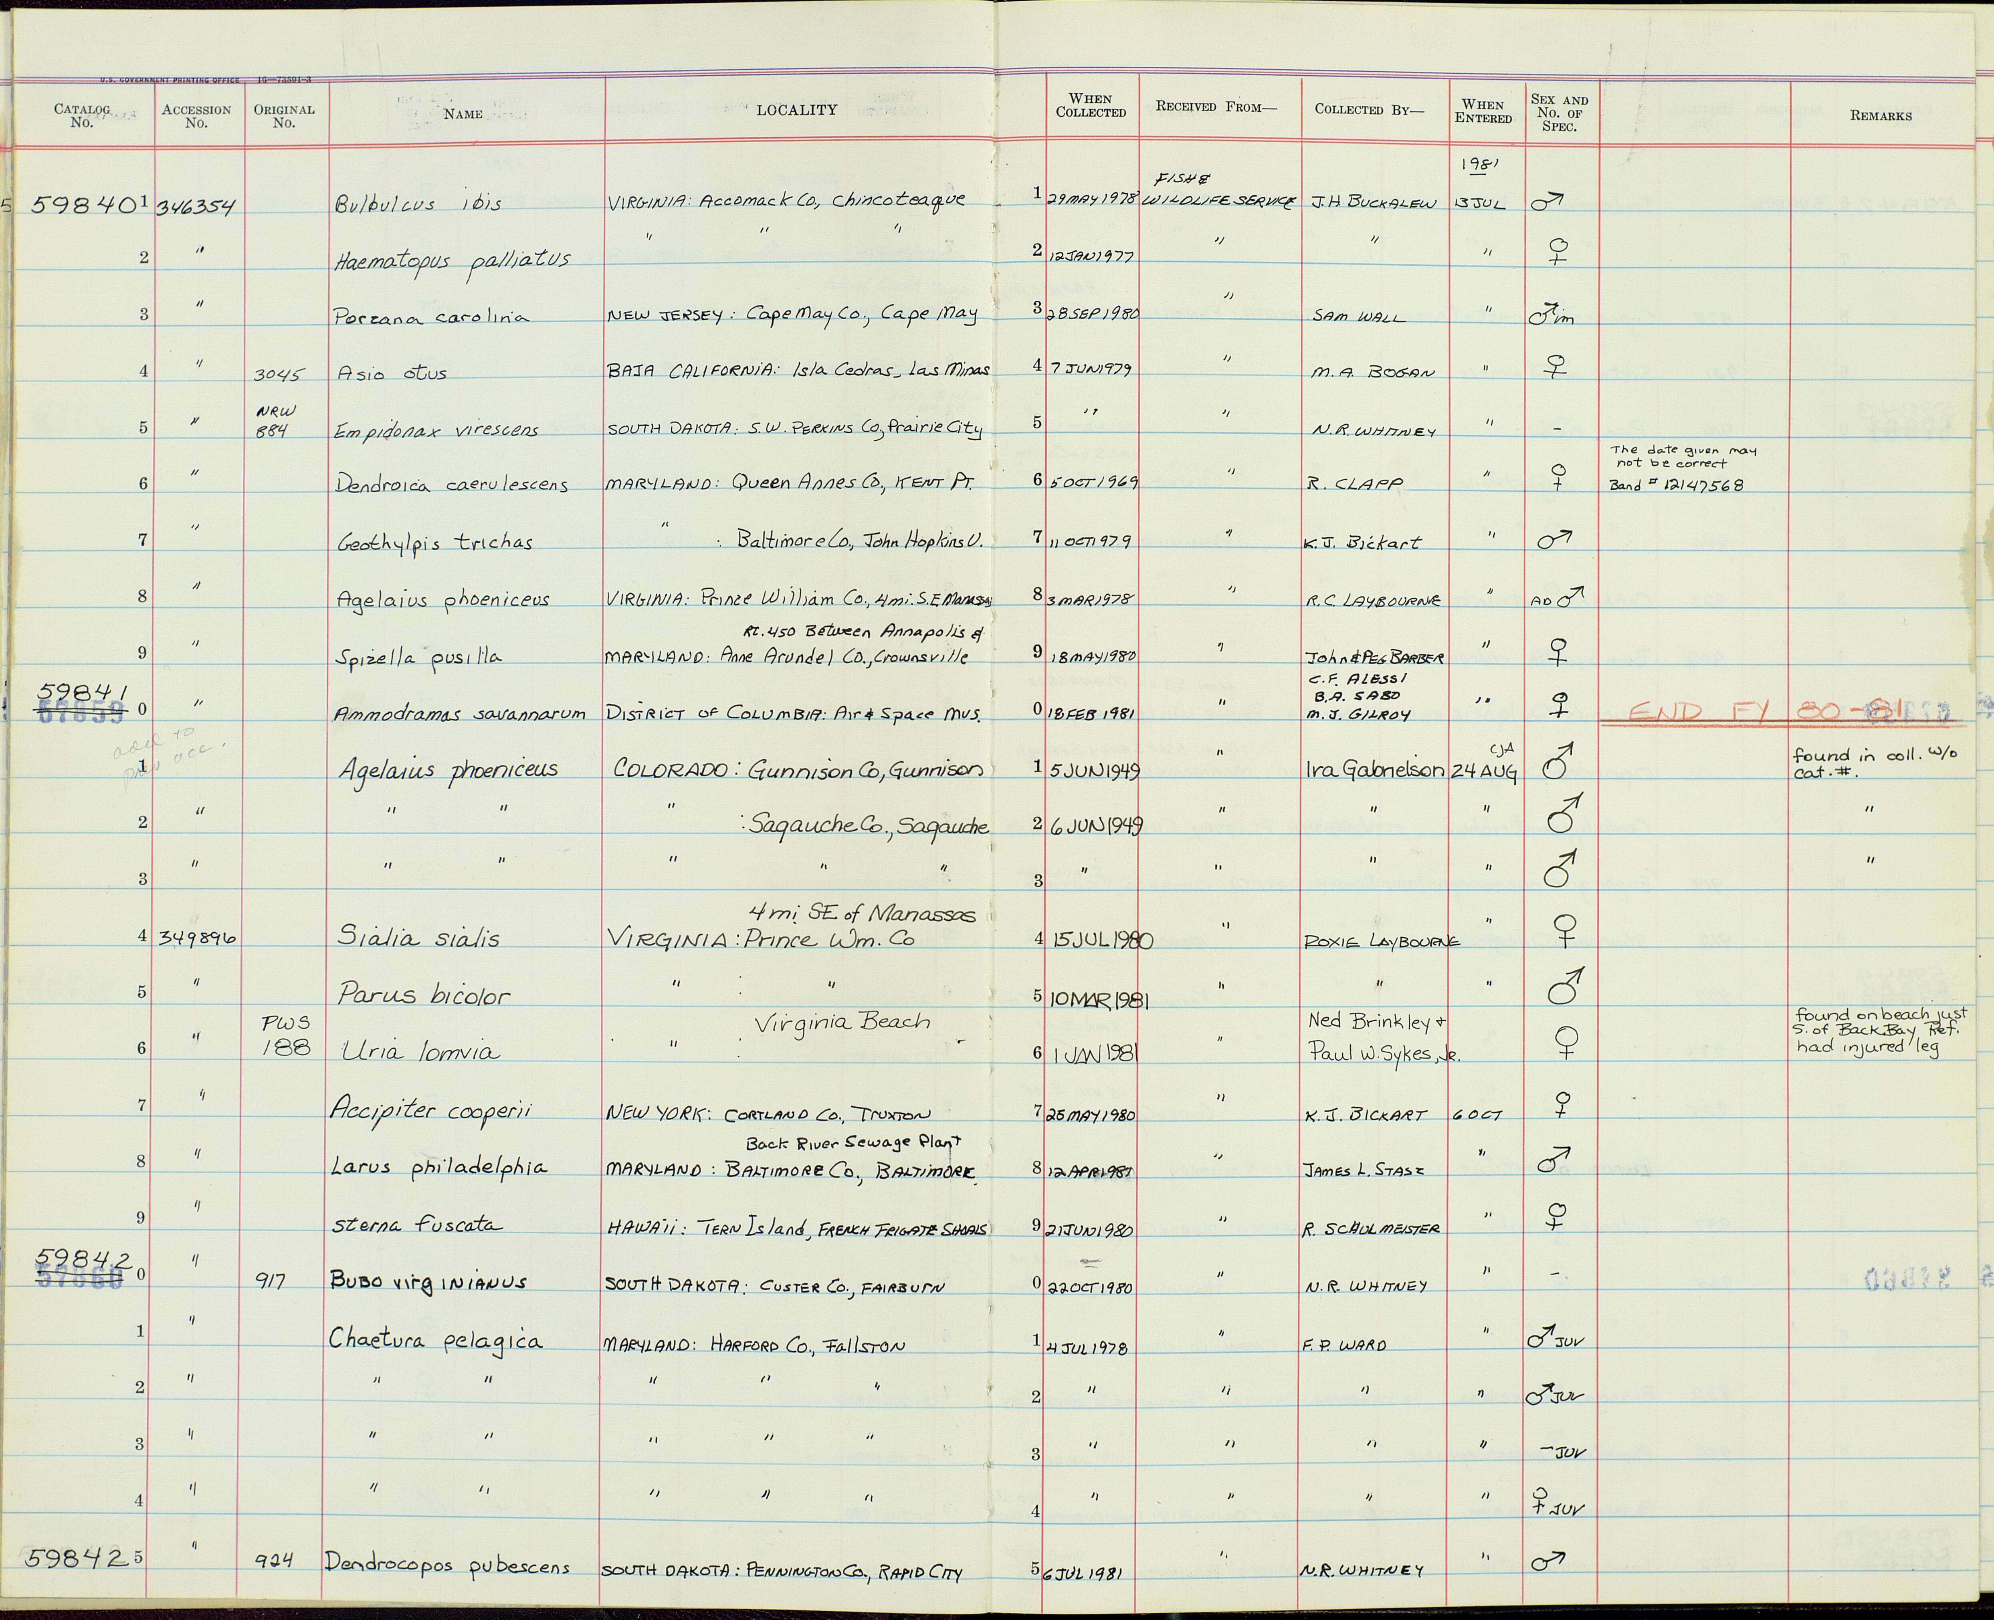
Task: Click accession number '346354'
Action: click(x=196, y=206)
